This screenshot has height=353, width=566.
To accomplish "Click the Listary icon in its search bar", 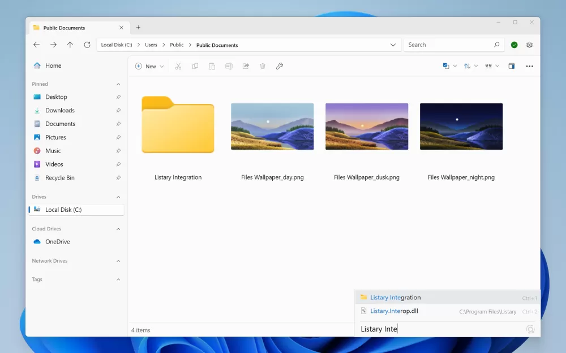I will pyautogui.click(x=530, y=329).
